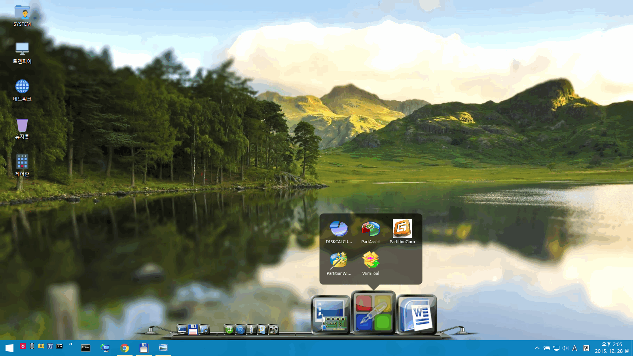Click the colorful pen utilities dock icon
Image resolution: width=633 pixels, height=356 pixels.
pyautogui.click(x=373, y=312)
